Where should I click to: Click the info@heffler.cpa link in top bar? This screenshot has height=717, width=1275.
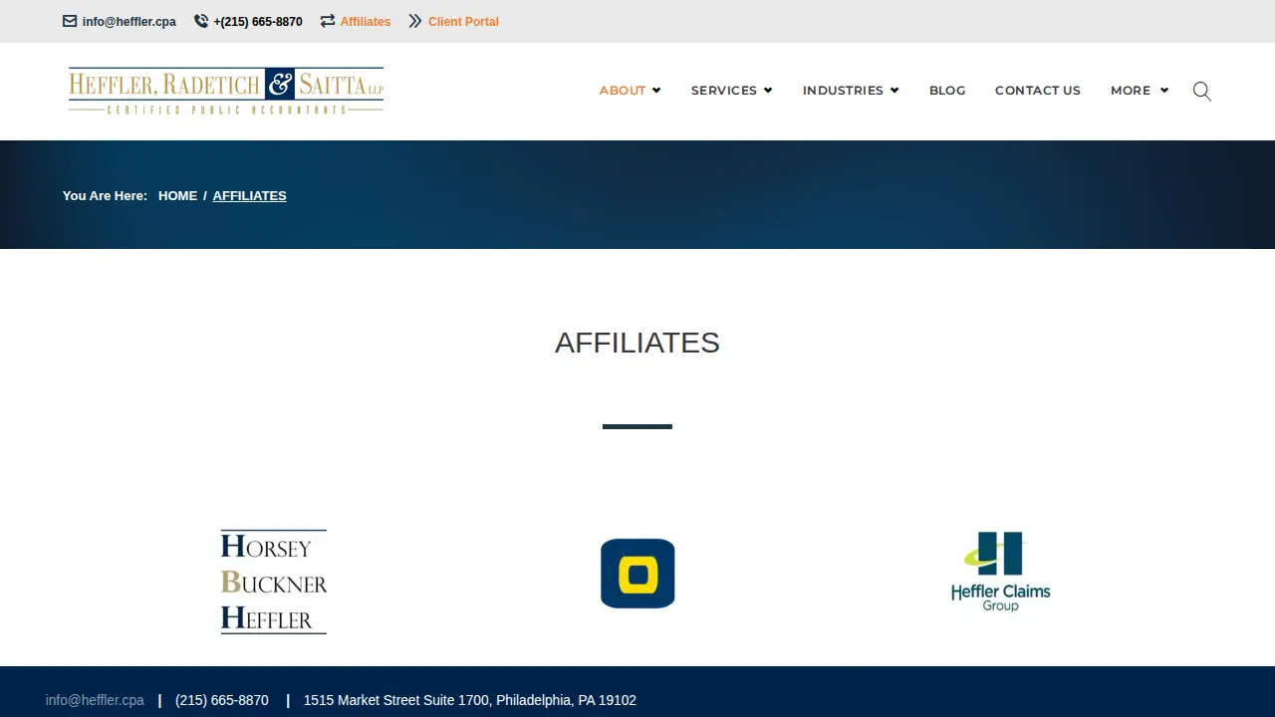[x=129, y=22]
